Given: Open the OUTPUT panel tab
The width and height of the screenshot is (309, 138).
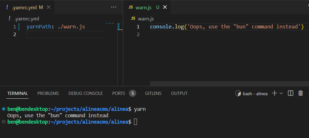Looking at the screenshot, I should [x=179, y=93].
